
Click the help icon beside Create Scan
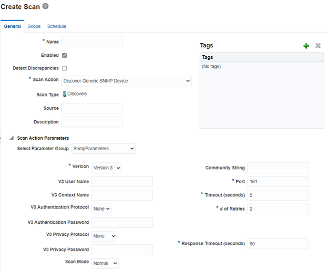pos(46,6)
